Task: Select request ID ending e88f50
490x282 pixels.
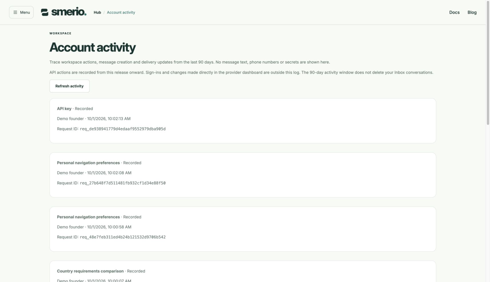Action: coord(123,183)
